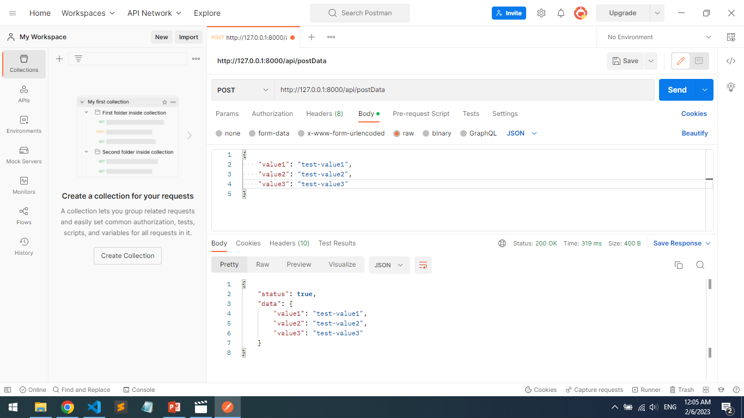Image resolution: width=744 pixels, height=418 pixels.
Task: Add a new collection with the plus icon
Action: click(x=59, y=59)
